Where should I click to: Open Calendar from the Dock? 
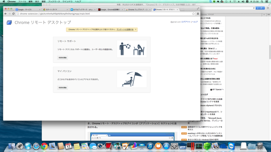pos(69,146)
